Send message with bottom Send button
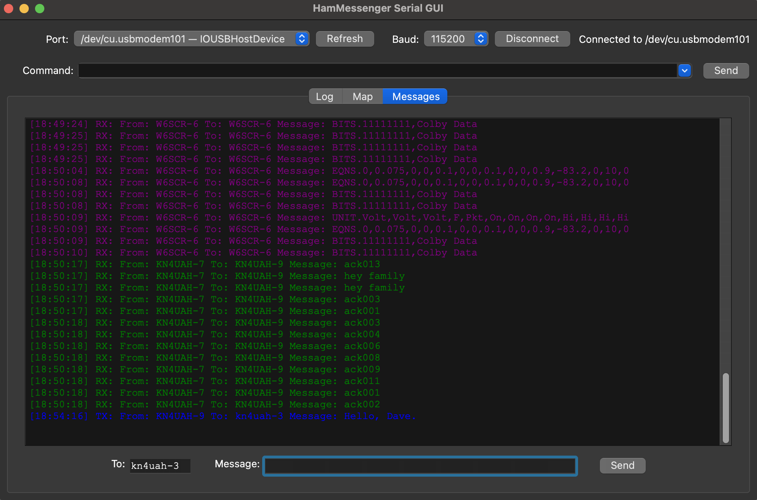 coord(622,465)
